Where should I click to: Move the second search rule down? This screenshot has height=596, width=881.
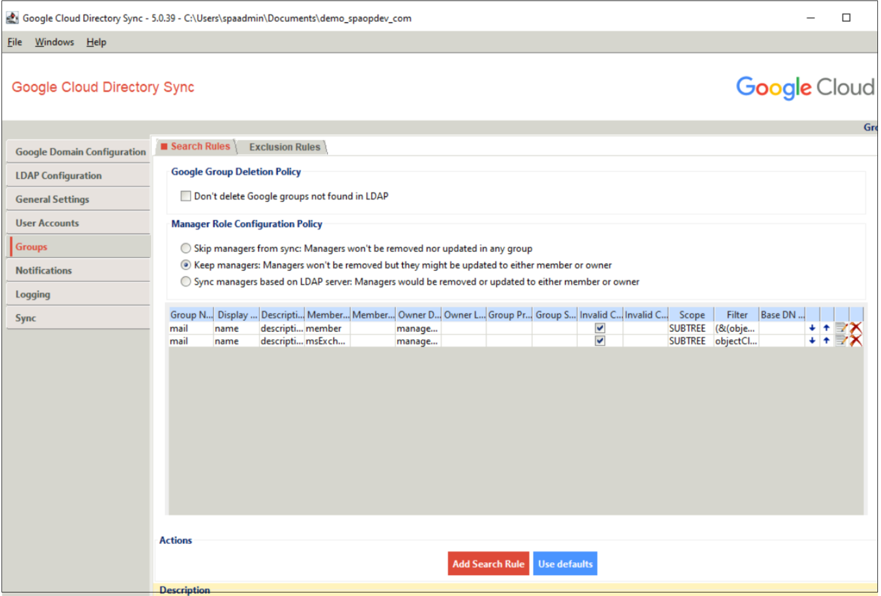click(x=812, y=341)
